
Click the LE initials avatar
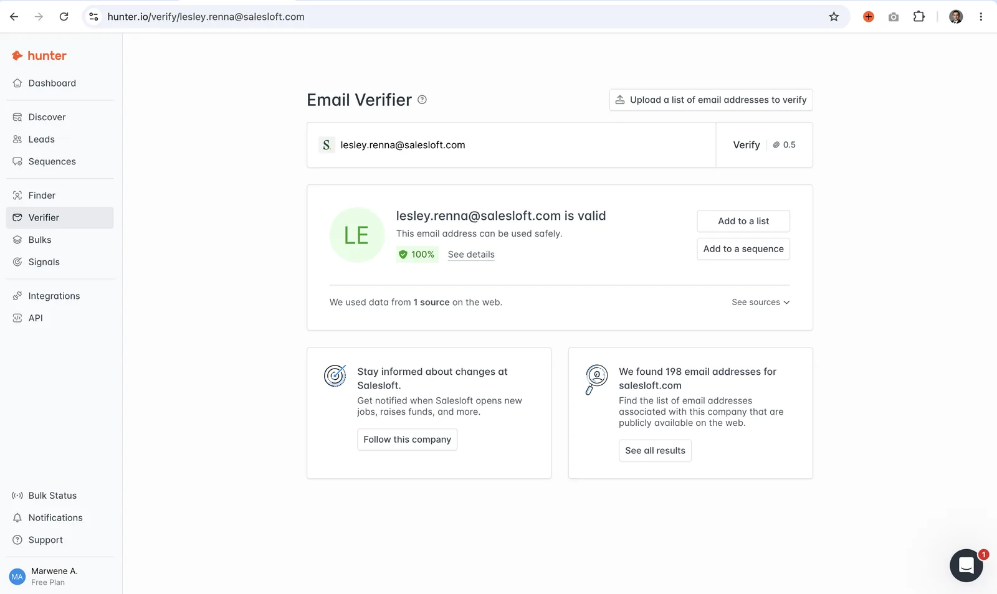pyautogui.click(x=357, y=235)
